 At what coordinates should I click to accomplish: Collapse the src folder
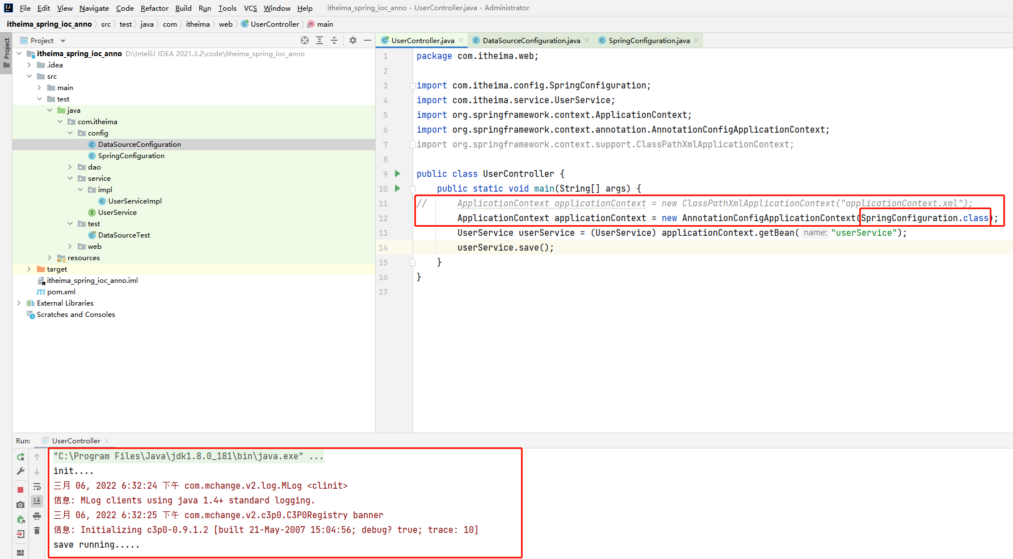pos(30,76)
